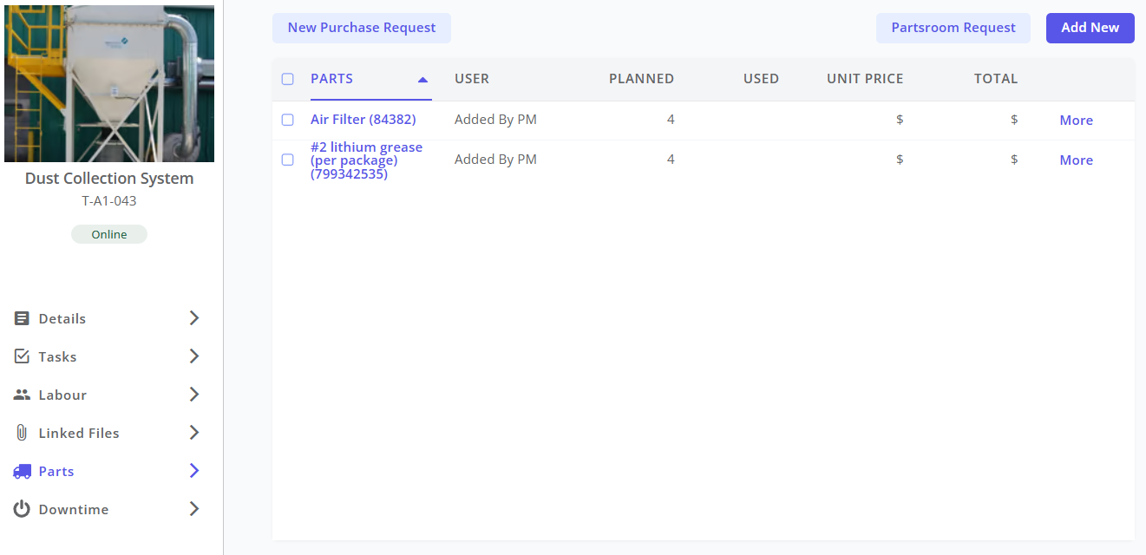Tick the select-all checkbox in table header

coord(288,79)
